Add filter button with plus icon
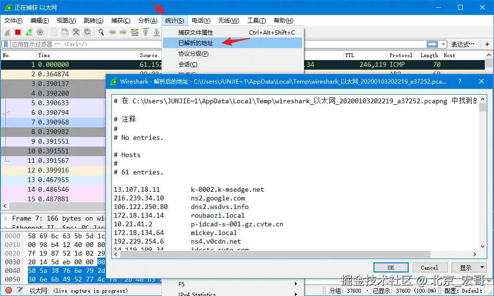Viewport: 494px width, 296px height. [487, 44]
